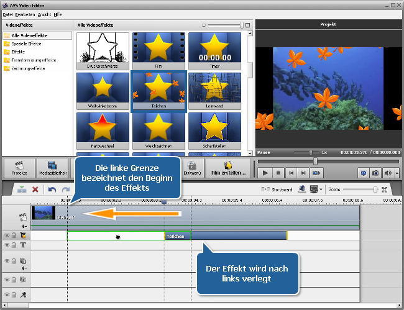Toggle lock on text track

click(x=14, y=245)
